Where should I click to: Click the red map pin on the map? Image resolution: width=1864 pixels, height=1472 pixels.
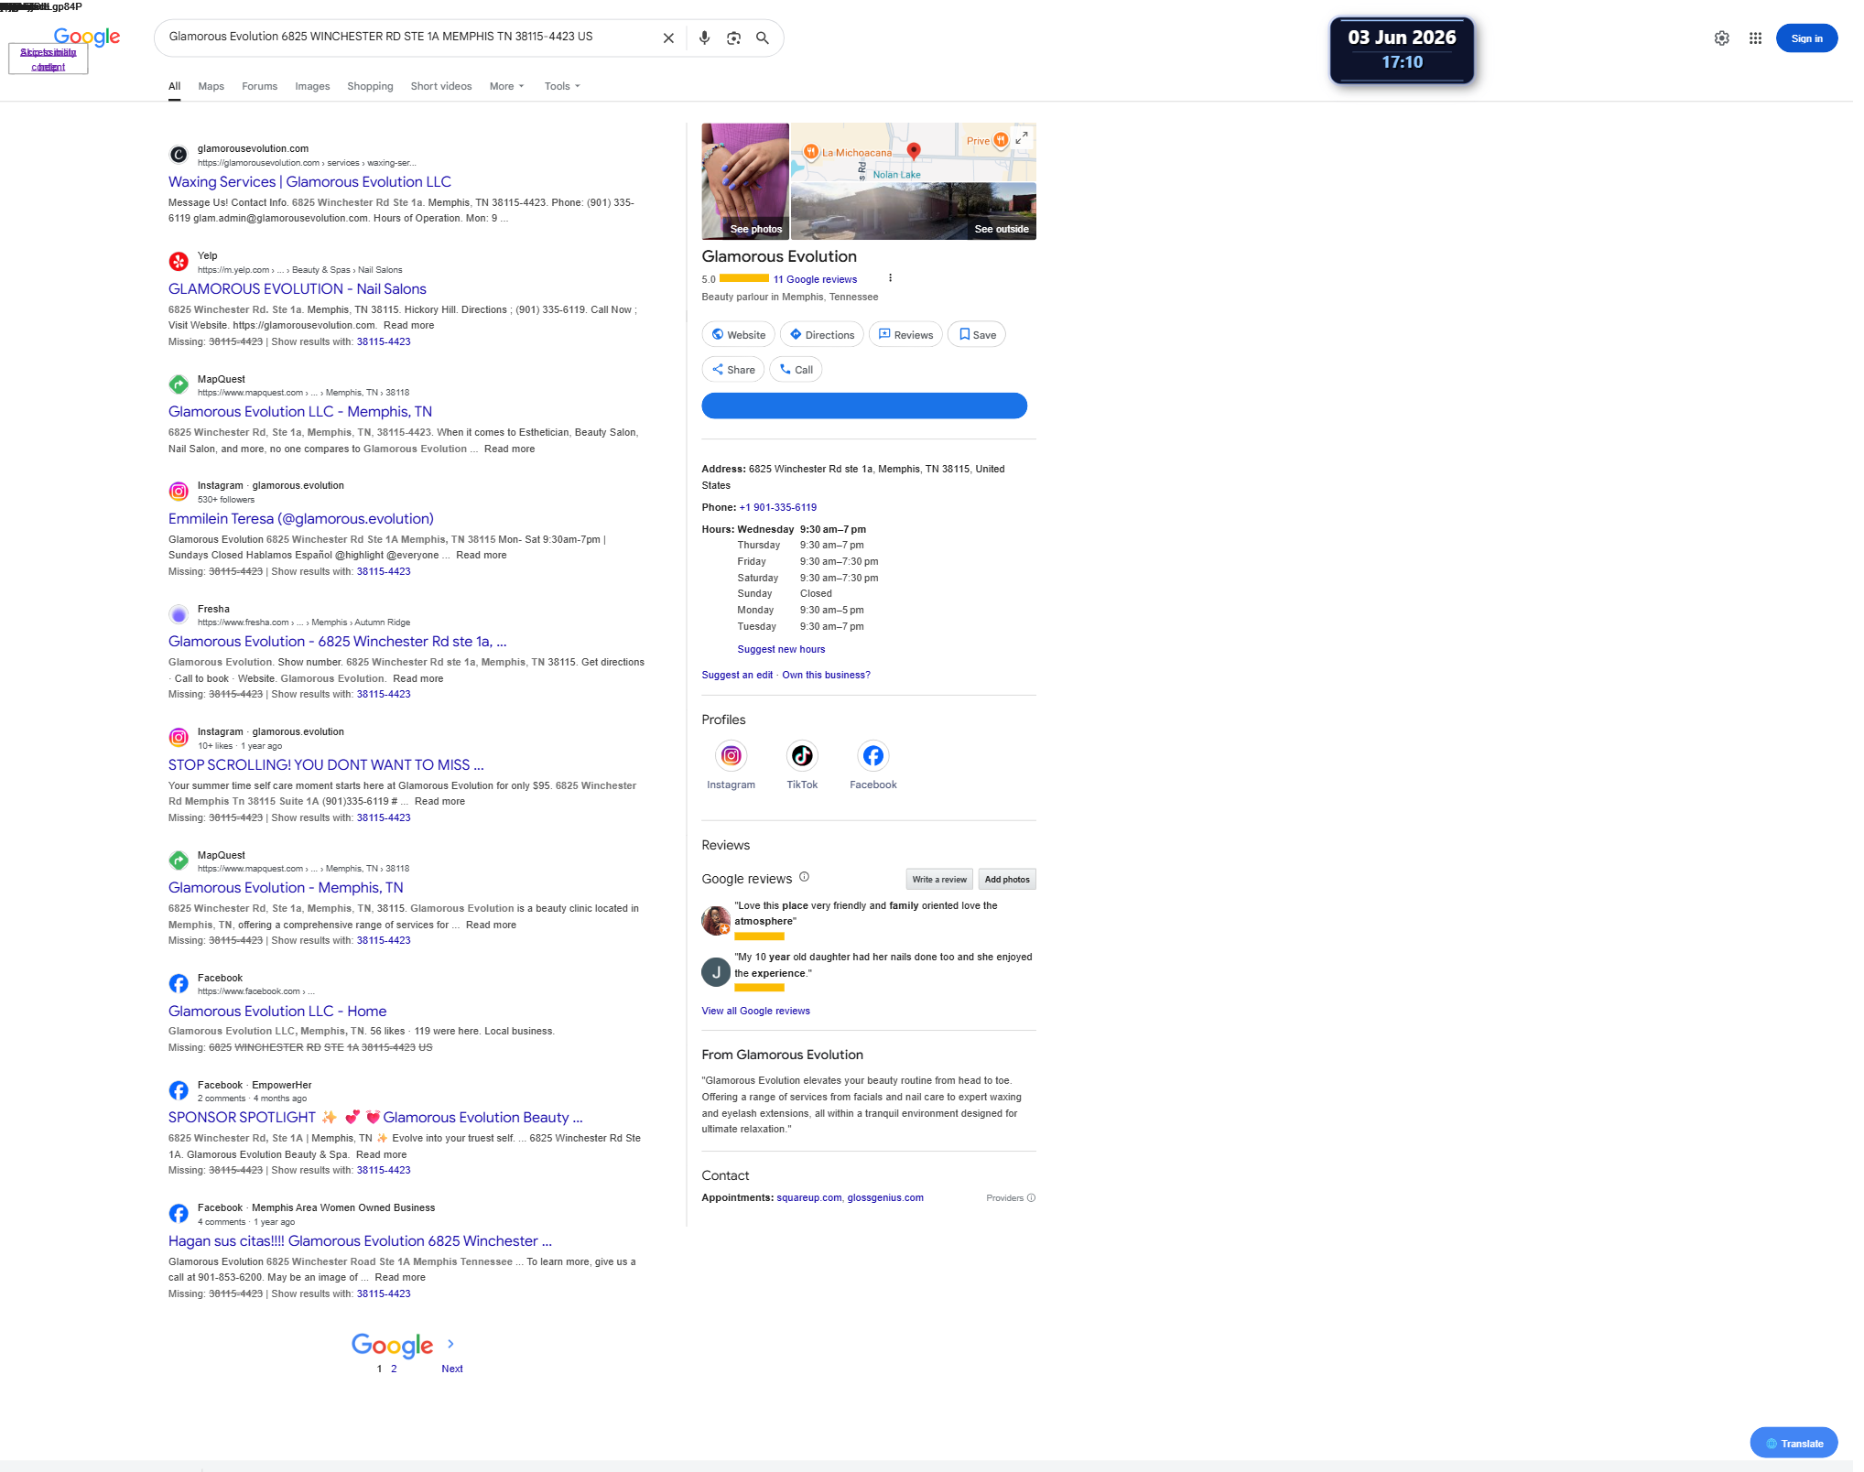coord(914,150)
